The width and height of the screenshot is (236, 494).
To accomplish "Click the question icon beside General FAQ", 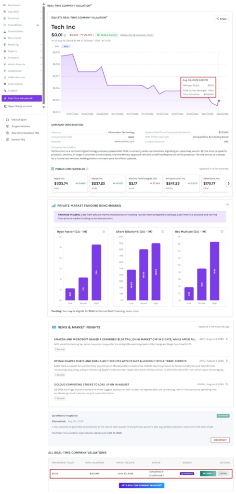I will click(x=8, y=139).
